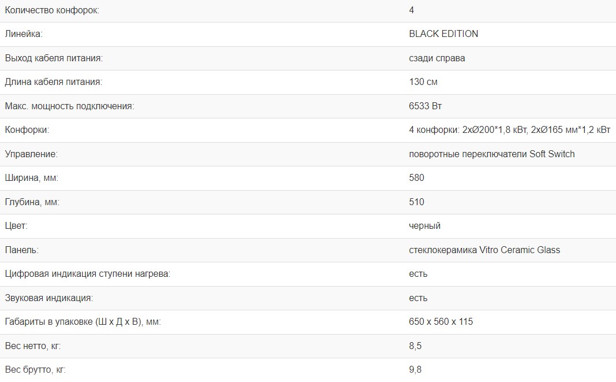Click the "Звуковая индикация:" row label
The image size is (616, 382).
(x=49, y=298)
